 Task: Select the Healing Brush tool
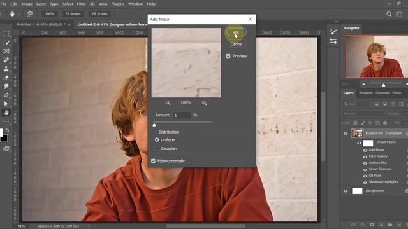pyautogui.click(x=6, y=60)
